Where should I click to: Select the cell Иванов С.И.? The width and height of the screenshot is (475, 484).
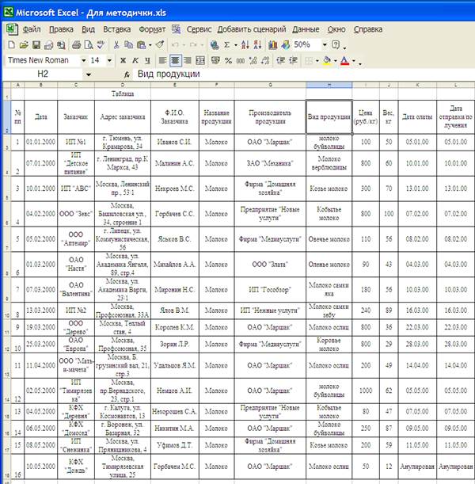[175, 143]
